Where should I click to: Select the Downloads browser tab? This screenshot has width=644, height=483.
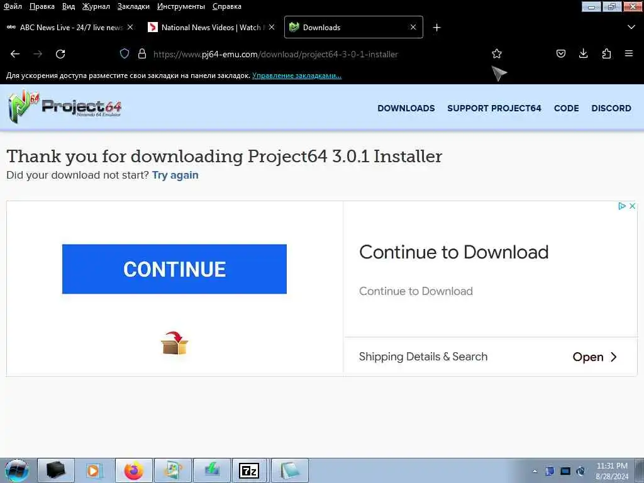point(353,27)
